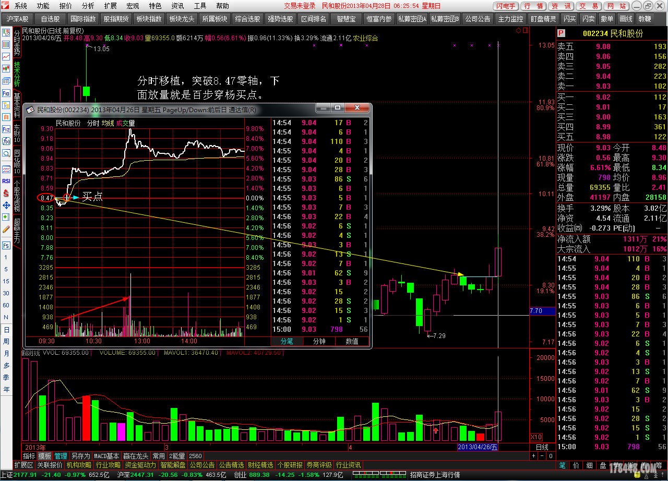Image resolution: width=668 pixels, height=481 pixels.
Task: Click the plus zoom button under 日线
Action: tap(533, 456)
